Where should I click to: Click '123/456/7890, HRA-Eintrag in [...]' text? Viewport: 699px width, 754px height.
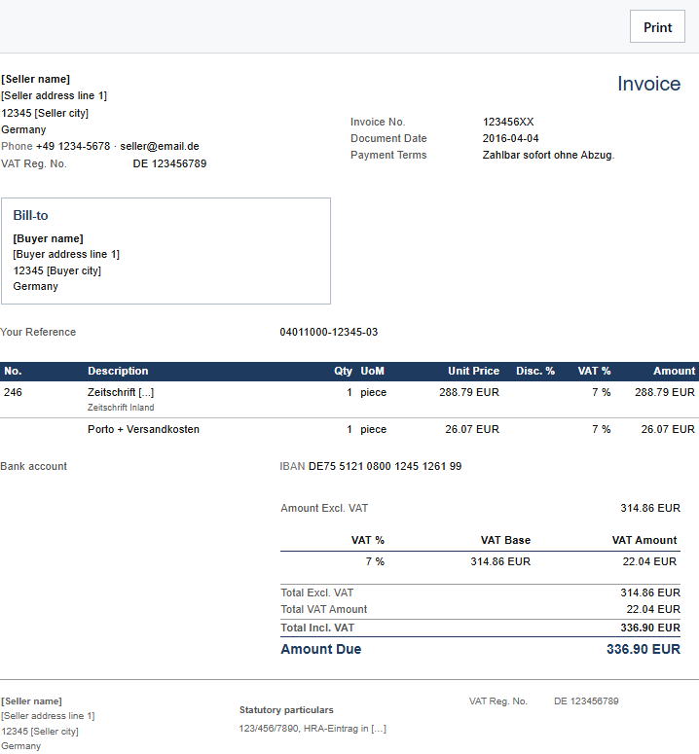(x=313, y=729)
